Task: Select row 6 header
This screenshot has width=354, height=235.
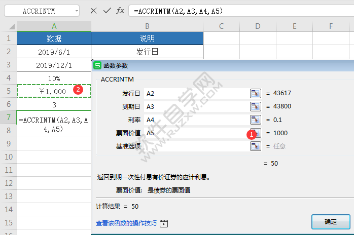Action: [x=9, y=104]
